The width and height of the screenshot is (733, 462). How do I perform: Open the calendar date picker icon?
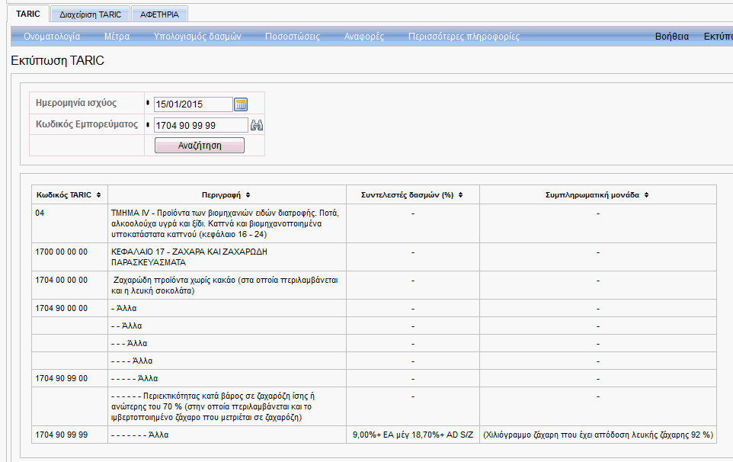tap(241, 104)
